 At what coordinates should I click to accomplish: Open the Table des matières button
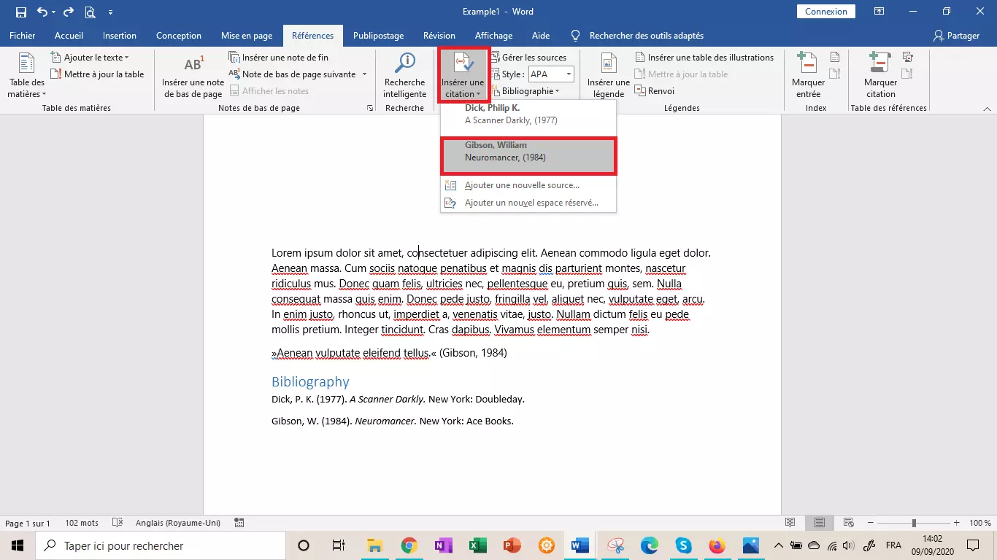point(27,75)
